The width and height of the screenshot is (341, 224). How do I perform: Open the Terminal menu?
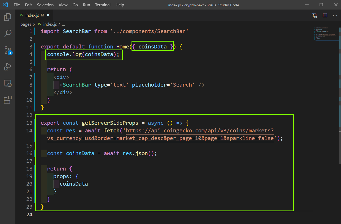pyautogui.click(x=103, y=5)
